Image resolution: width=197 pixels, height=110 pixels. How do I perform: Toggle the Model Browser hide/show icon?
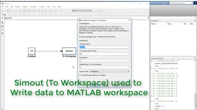2,18
